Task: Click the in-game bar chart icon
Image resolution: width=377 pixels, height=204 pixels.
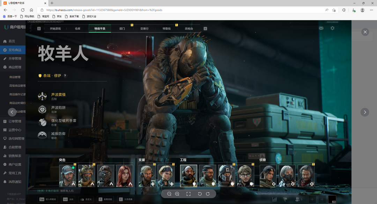Action: (x=274, y=199)
